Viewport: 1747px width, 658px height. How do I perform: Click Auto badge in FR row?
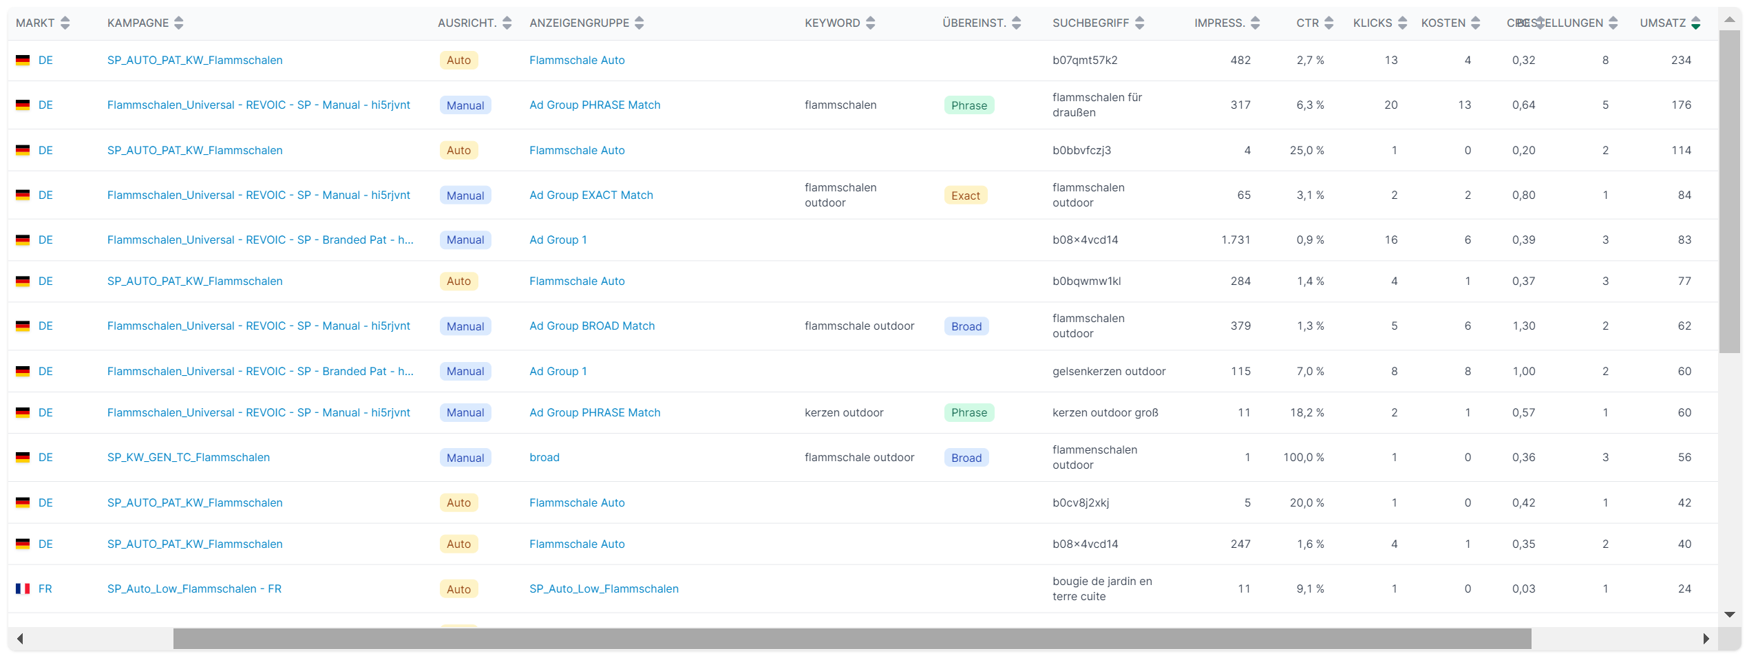point(458,589)
